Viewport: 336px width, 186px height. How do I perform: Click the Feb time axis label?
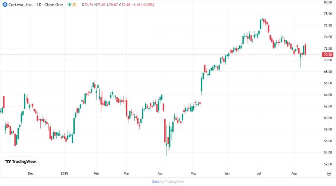pyautogui.click(x=96, y=173)
